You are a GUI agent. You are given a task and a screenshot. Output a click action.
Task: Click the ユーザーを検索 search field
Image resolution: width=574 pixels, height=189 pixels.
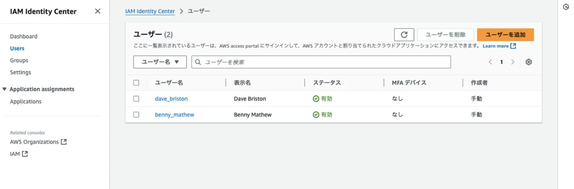coord(325,62)
